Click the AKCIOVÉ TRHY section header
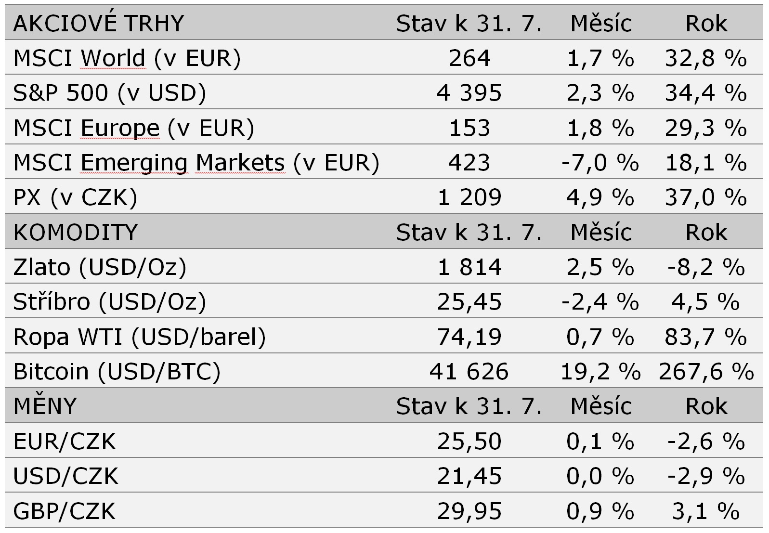769x533 pixels. coord(99,23)
